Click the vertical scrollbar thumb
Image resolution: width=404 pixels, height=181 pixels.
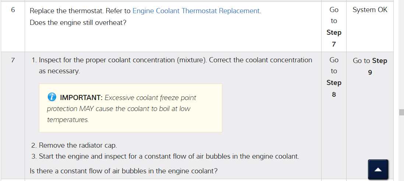(401, 112)
